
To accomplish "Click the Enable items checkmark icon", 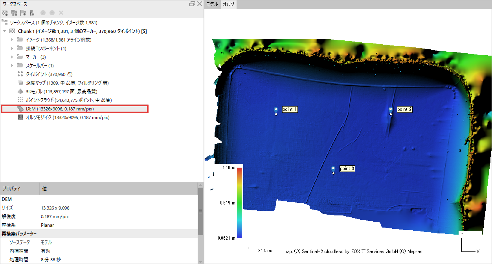I will point(43,13).
